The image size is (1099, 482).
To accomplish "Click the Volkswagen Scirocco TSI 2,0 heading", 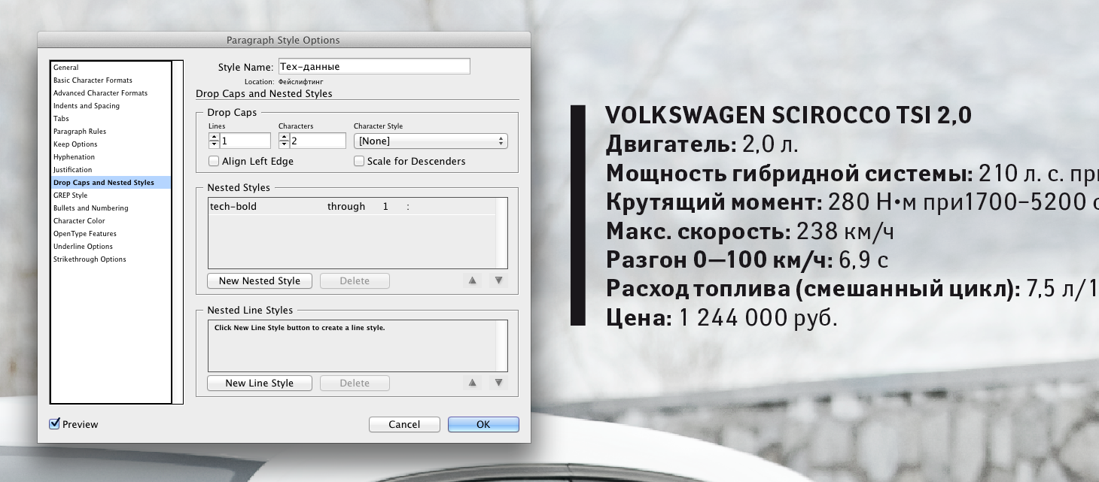I will pos(788,115).
